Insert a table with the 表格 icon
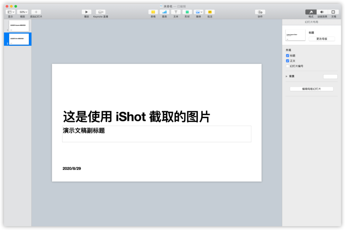Image resolution: width=345 pixels, height=230 pixels. click(x=153, y=12)
